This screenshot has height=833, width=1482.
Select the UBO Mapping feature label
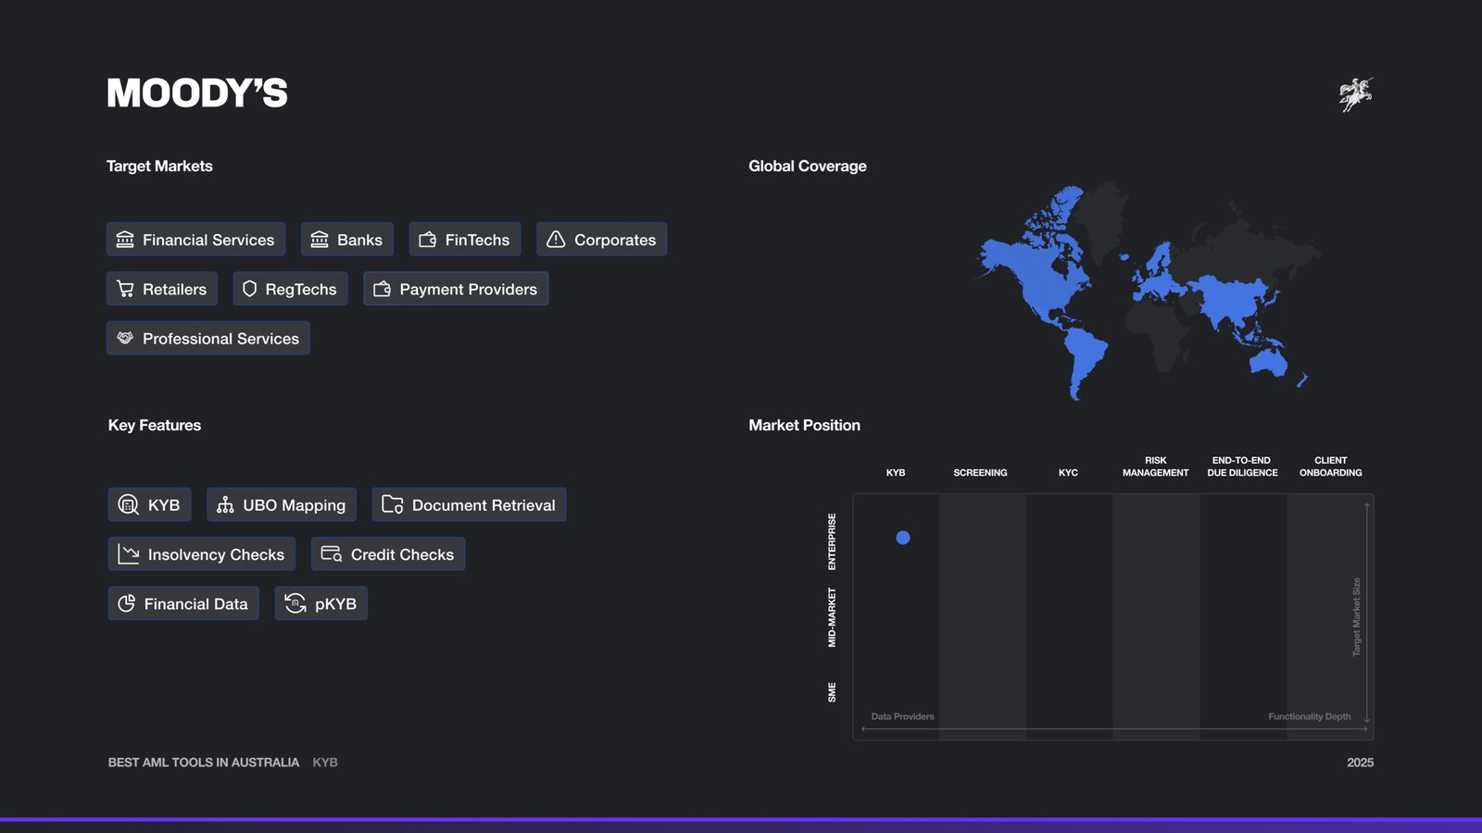294,505
